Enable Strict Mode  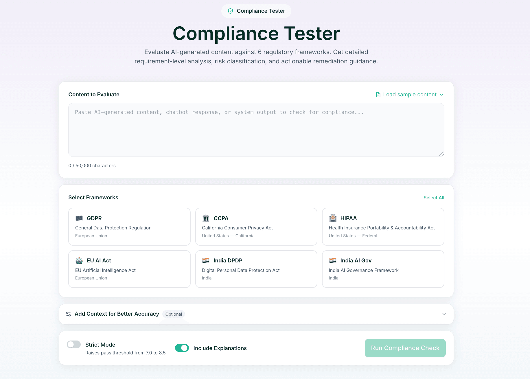(73, 344)
